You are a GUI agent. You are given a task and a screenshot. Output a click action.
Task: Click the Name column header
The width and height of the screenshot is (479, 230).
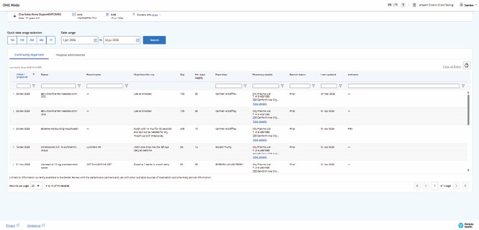point(45,74)
